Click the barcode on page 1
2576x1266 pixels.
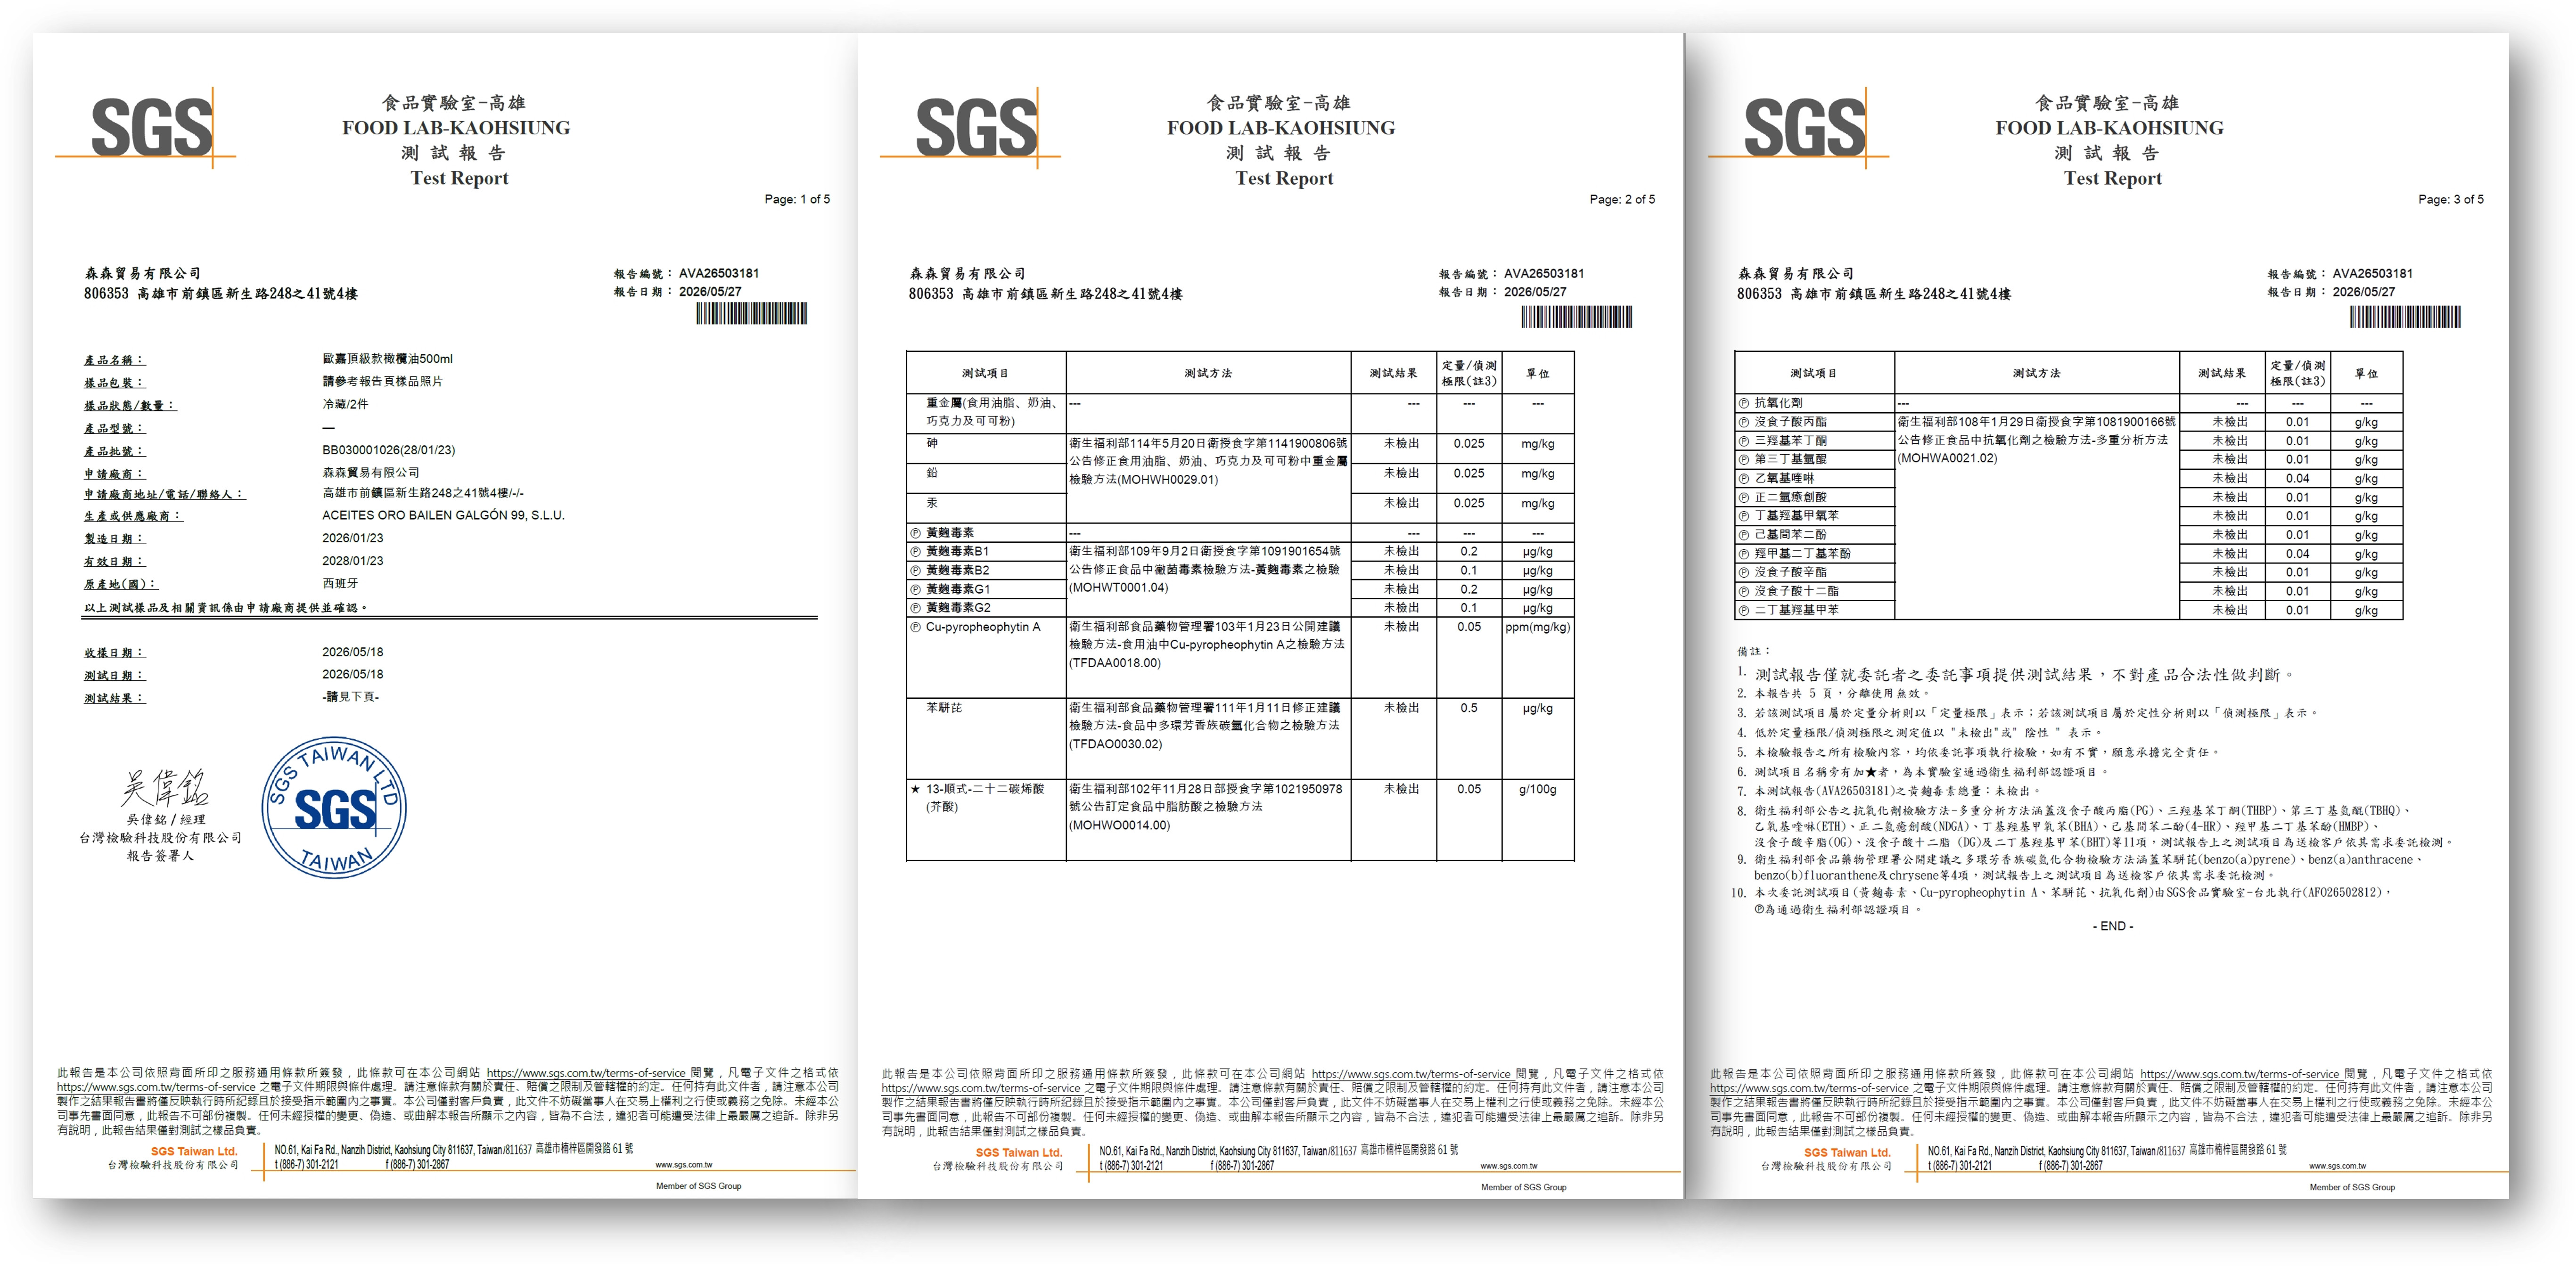751,314
